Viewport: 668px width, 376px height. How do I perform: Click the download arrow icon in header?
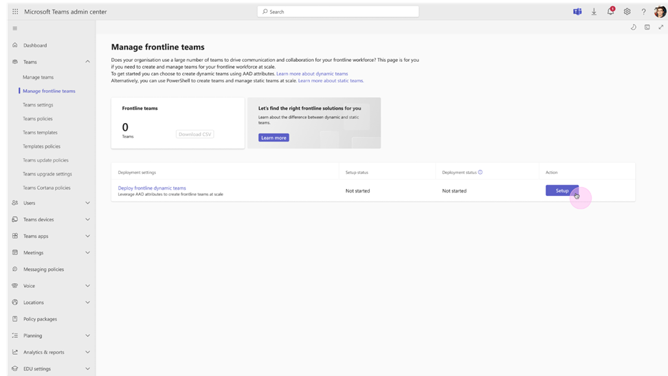(x=594, y=12)
